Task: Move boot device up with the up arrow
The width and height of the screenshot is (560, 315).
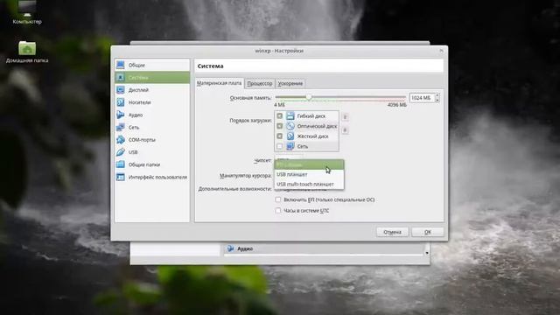Action: (x=345, y=116)
